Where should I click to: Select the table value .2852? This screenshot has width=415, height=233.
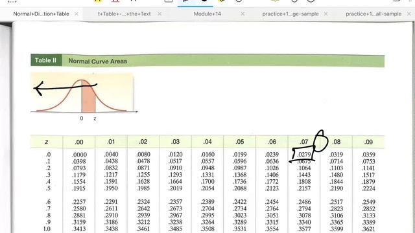click(368, 208)
